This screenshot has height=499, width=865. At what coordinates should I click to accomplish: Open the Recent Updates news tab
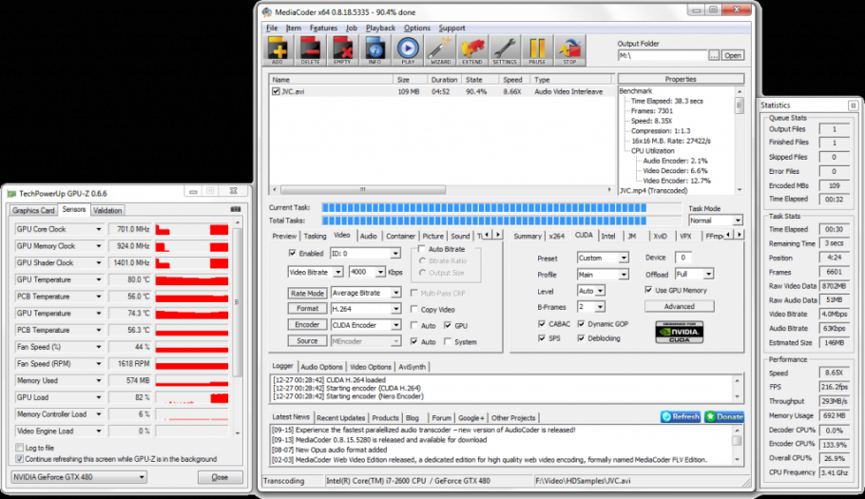(341, 418)
